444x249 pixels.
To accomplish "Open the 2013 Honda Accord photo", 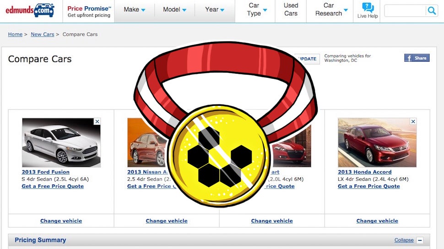I will point(377,143).
